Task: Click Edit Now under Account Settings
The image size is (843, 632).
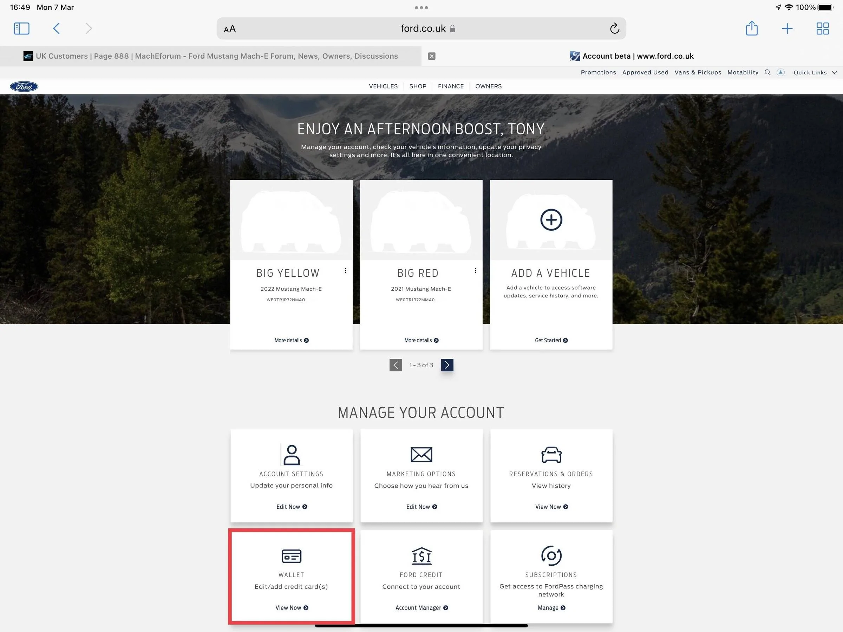Action: click(292, 507)
